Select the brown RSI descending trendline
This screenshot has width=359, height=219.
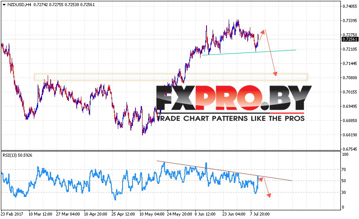(x=224, y=171)
